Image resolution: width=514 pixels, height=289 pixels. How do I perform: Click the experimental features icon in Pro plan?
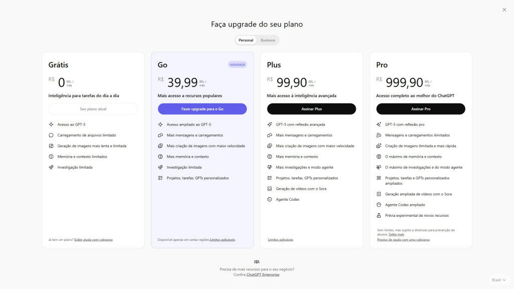pos(378,215)
